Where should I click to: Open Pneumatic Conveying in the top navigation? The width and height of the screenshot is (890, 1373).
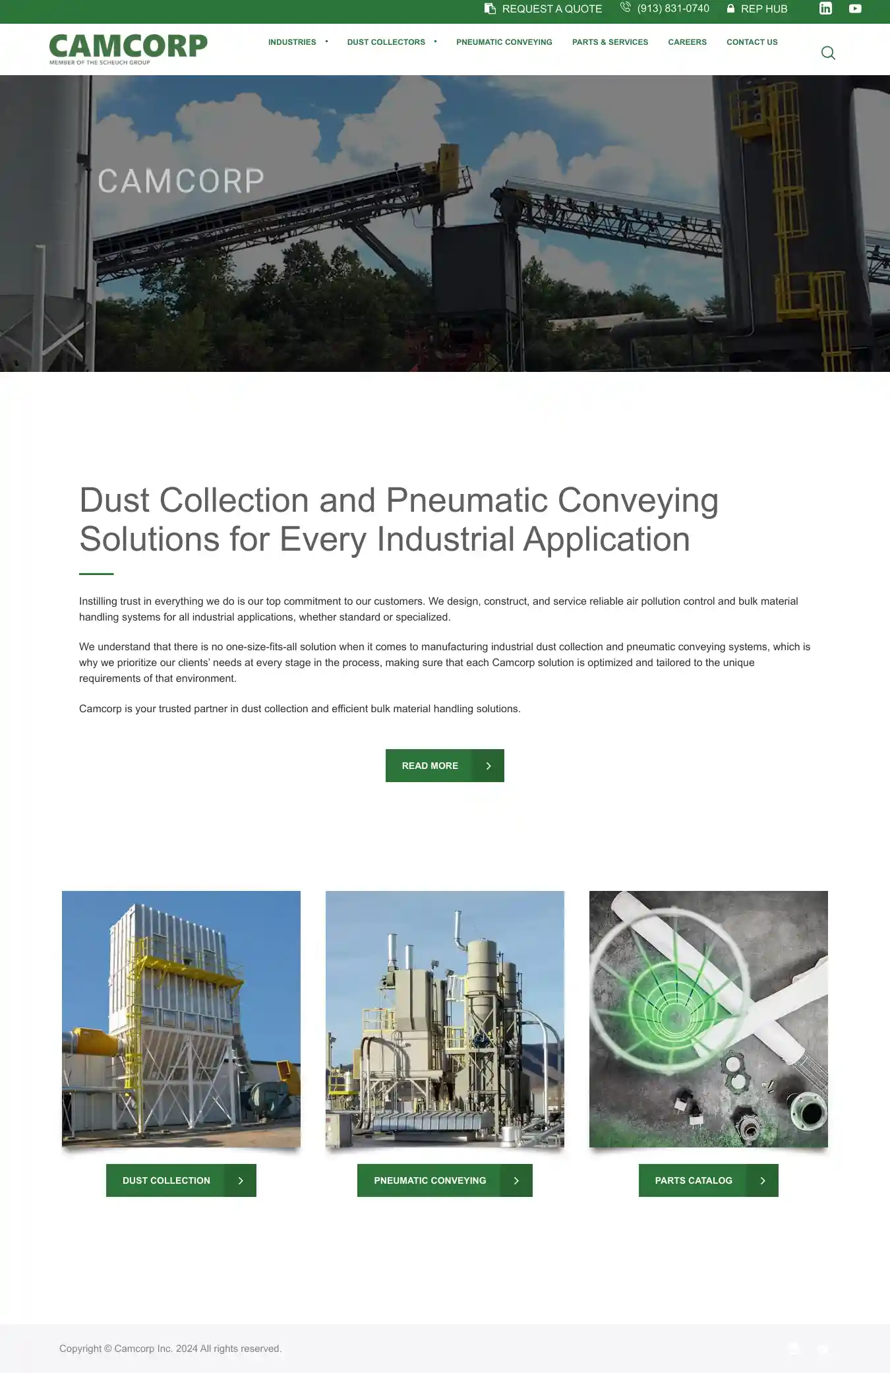coord(504,42)
